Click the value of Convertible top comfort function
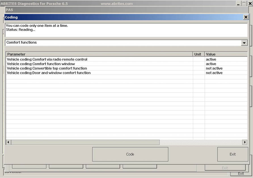Image resolution: width=253 pixels, height=178 pixels. [214, 68]
